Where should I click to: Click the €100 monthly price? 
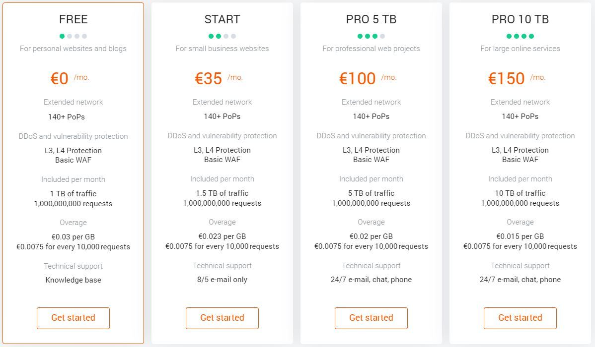click(358, 78)
